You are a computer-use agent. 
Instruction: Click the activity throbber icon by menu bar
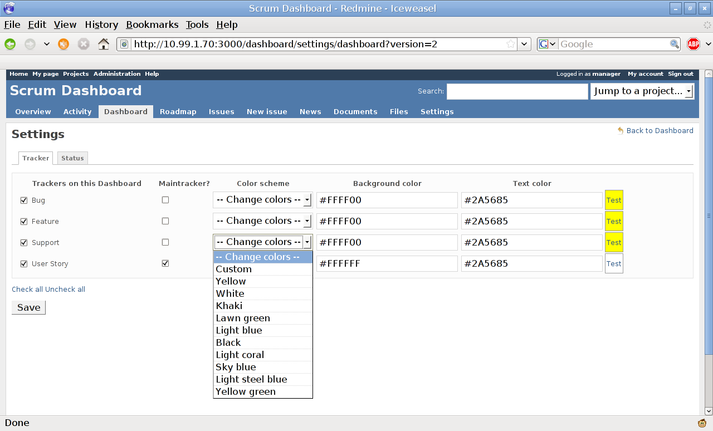[707, 25]
